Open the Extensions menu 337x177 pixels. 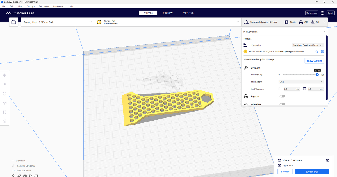(x=44, y=6)
